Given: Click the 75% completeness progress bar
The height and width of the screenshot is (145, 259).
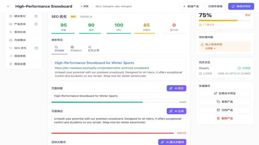Looking at the screenshot, I should point(225,21).
